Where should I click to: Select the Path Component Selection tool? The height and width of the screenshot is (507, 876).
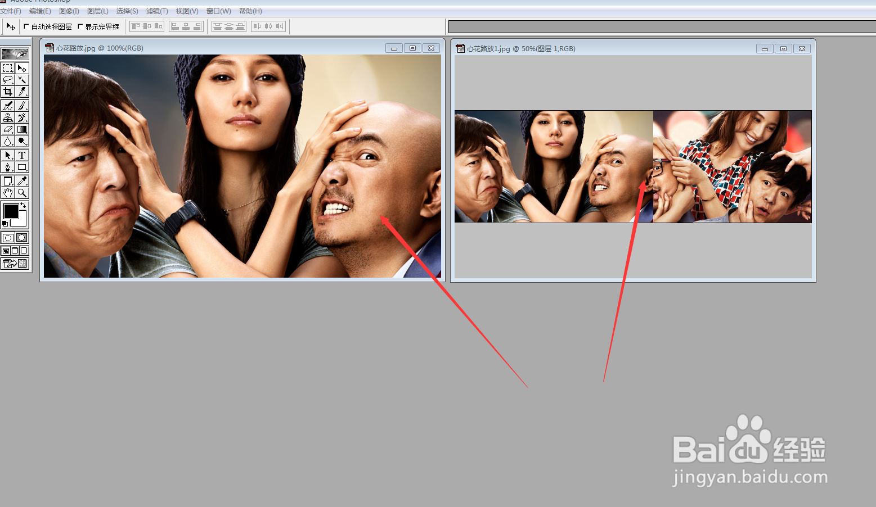(8, 155)
